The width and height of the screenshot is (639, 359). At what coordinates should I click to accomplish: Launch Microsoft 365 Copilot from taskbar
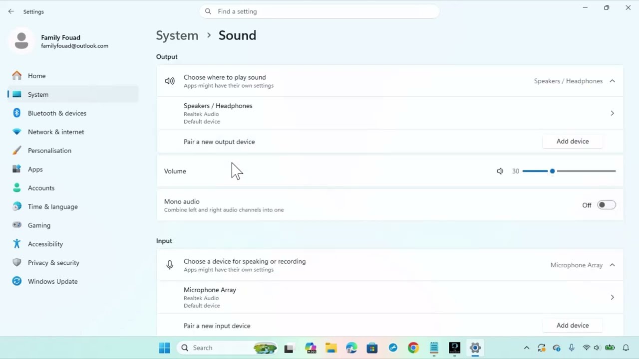coord(311,348)
